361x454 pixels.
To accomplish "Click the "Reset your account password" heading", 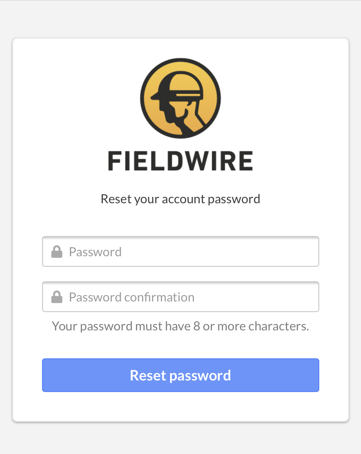I will [180, 199].
